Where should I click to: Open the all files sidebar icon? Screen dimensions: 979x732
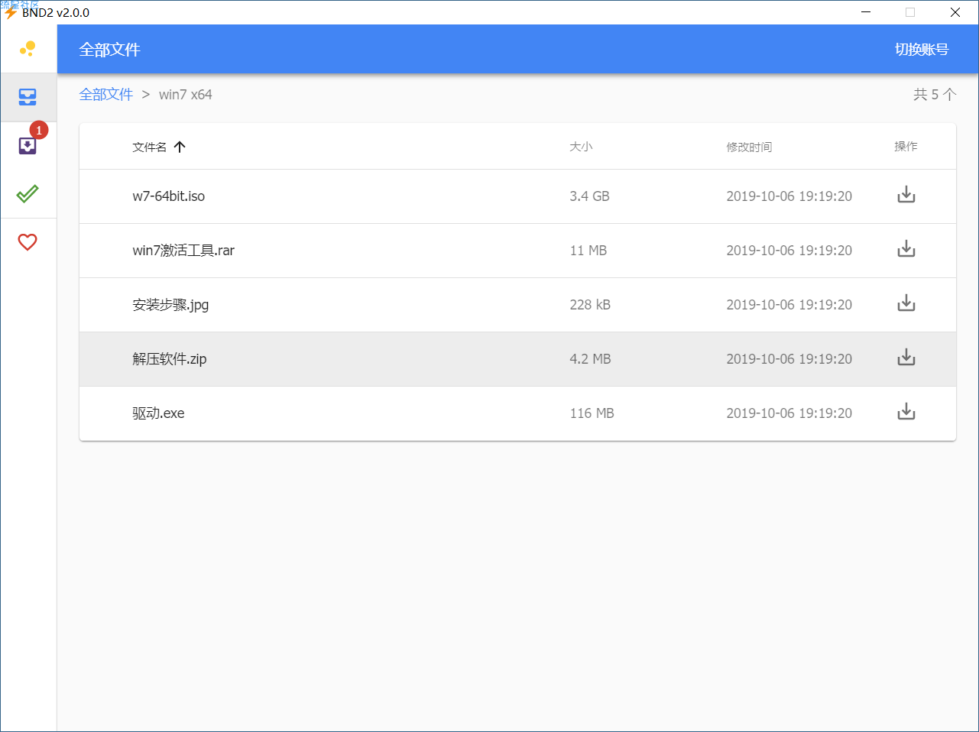click(28, 97)
